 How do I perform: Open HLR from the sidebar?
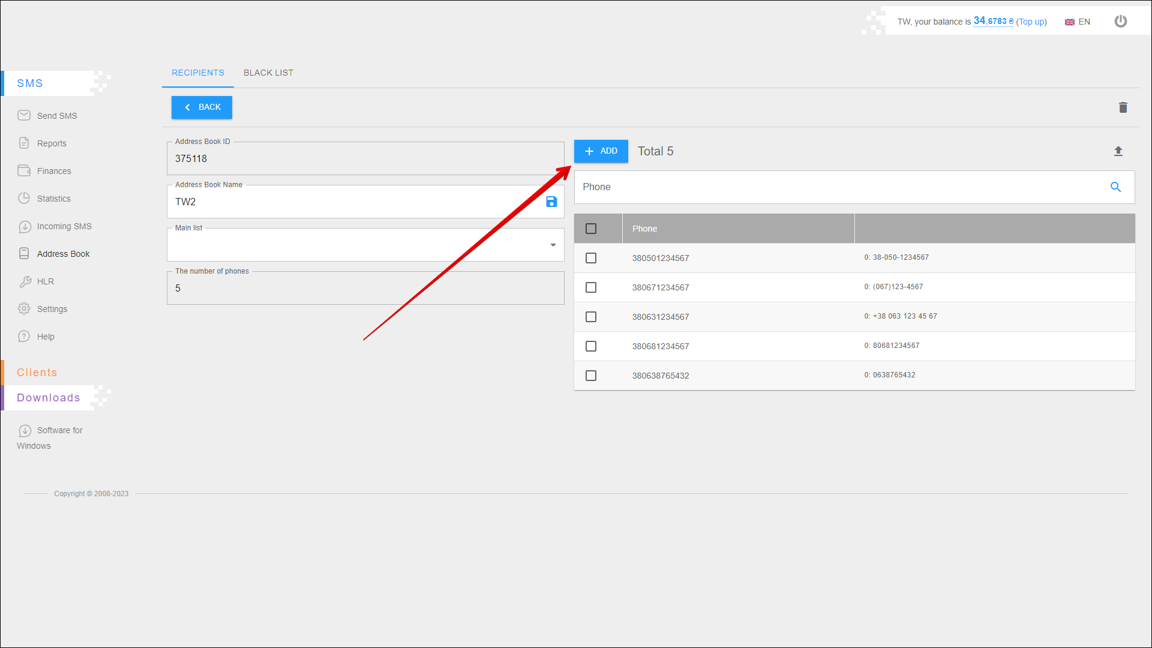click(x=45, y=281)
